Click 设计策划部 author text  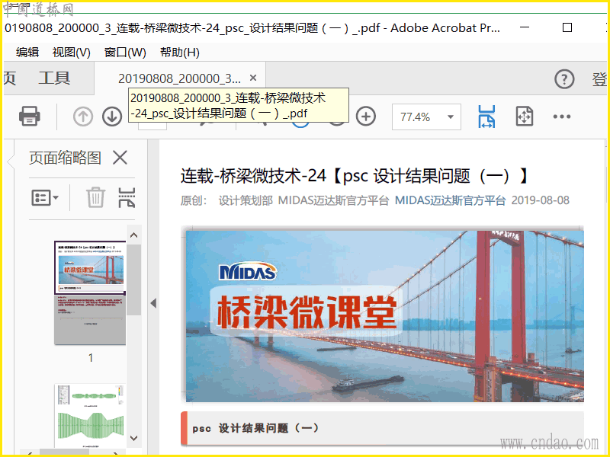click(246, 200)
